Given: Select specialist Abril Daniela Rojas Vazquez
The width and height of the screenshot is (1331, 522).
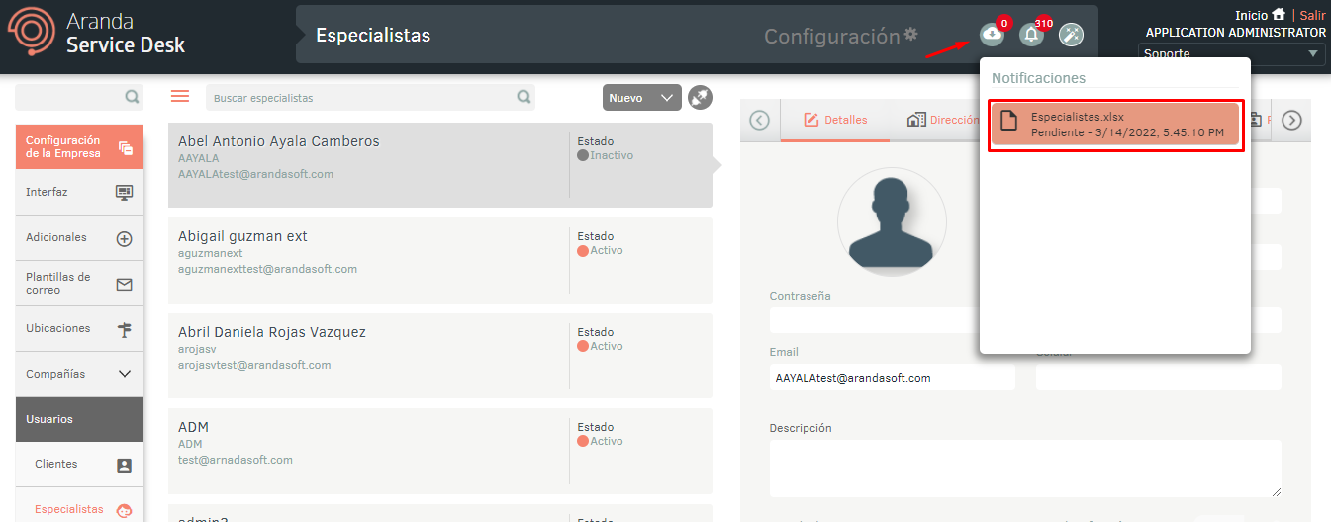Looking at the screenshot, I should (440, 356).
